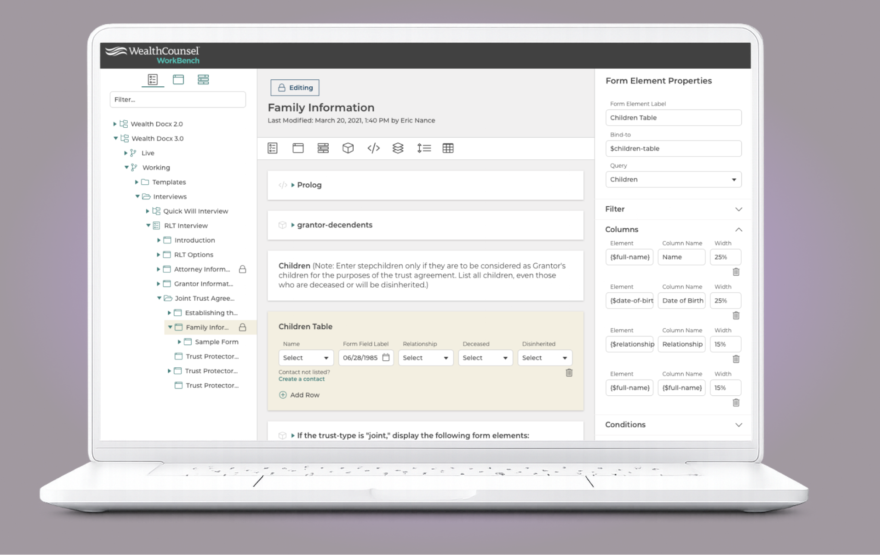The image size is (880, 555).
Task: Click the 3D cube icon in form toolbar
Action: [x=348, y=148]
